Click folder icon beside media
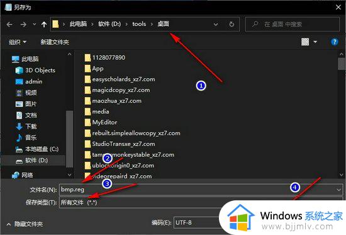Image resolution: width=346 pixels, height=235 pixels. [x=87, y=112]
